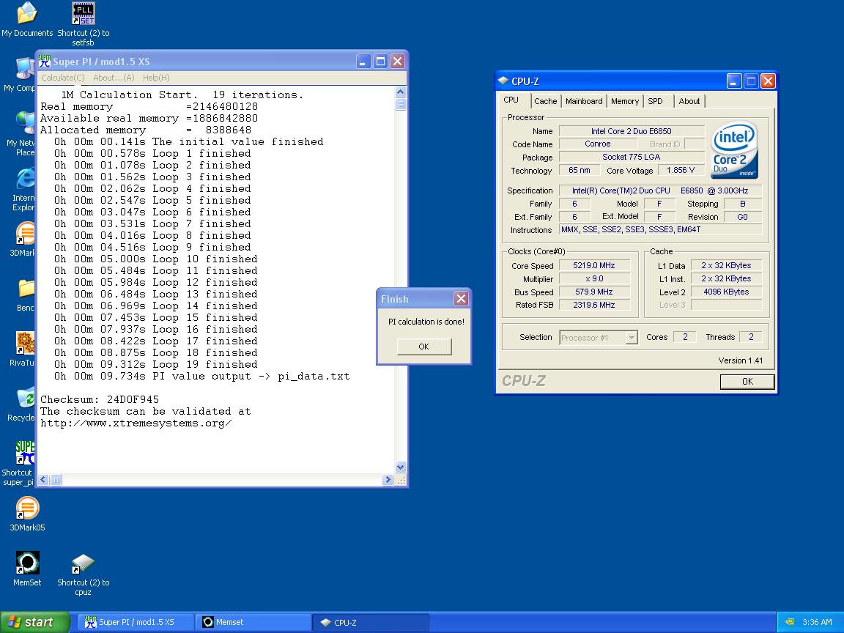Image resolution: width=844 pixels, height=633 pixels.
Task: Click the Bus Speed 579.9 MHz value
Action: (594, 292)
